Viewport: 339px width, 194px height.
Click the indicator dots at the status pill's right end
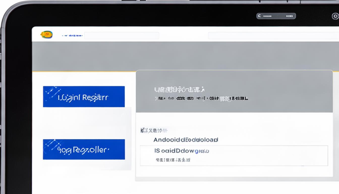pyautogui.click(x=290, y=16)
